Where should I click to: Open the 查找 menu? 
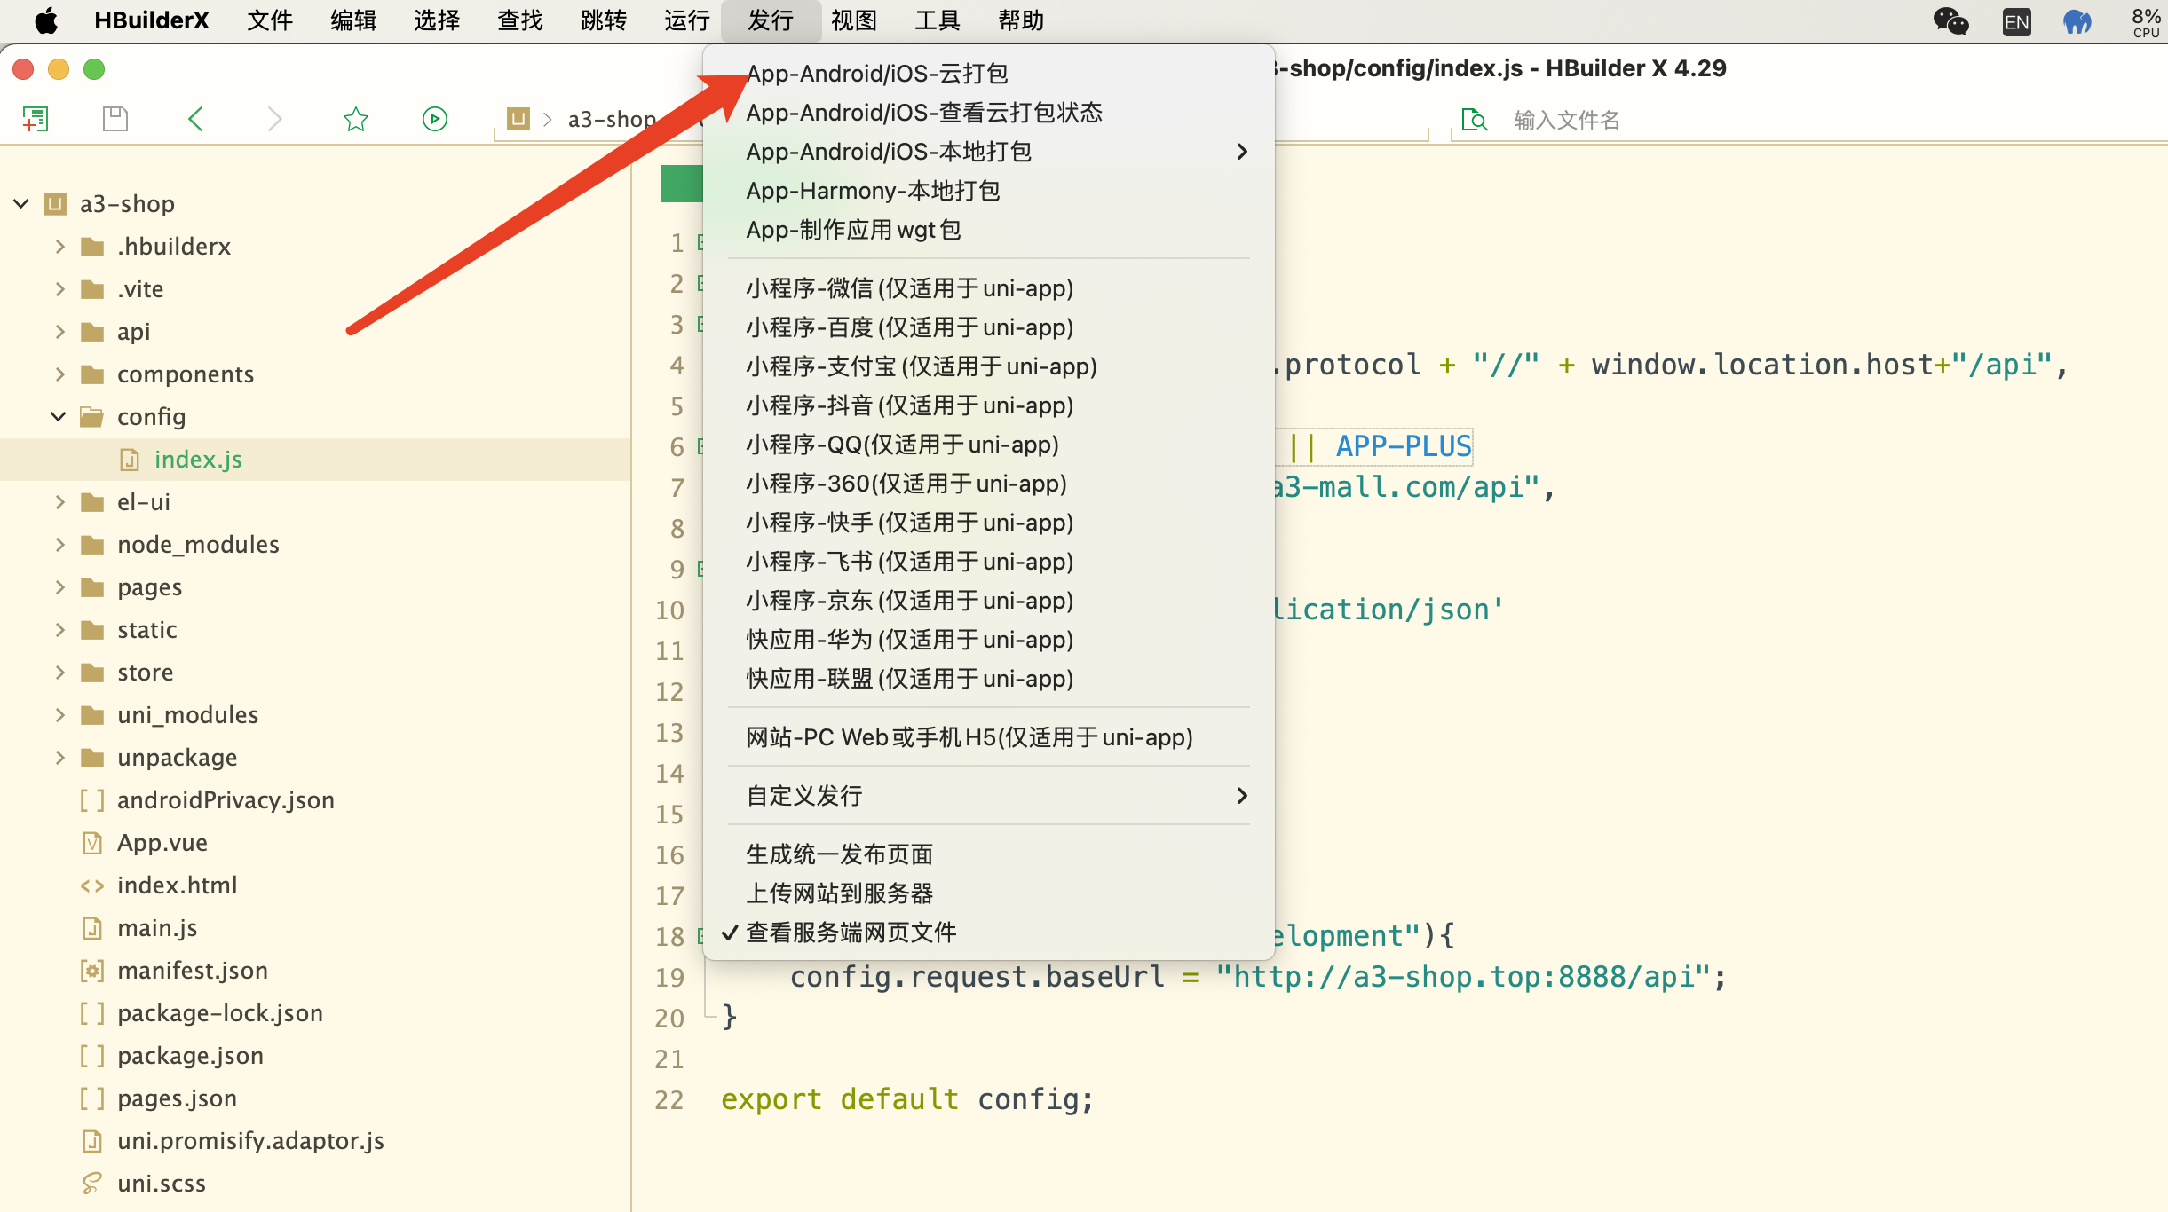click(x=520, y=20)
